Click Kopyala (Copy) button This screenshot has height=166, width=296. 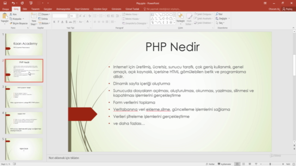pos(17,19)
